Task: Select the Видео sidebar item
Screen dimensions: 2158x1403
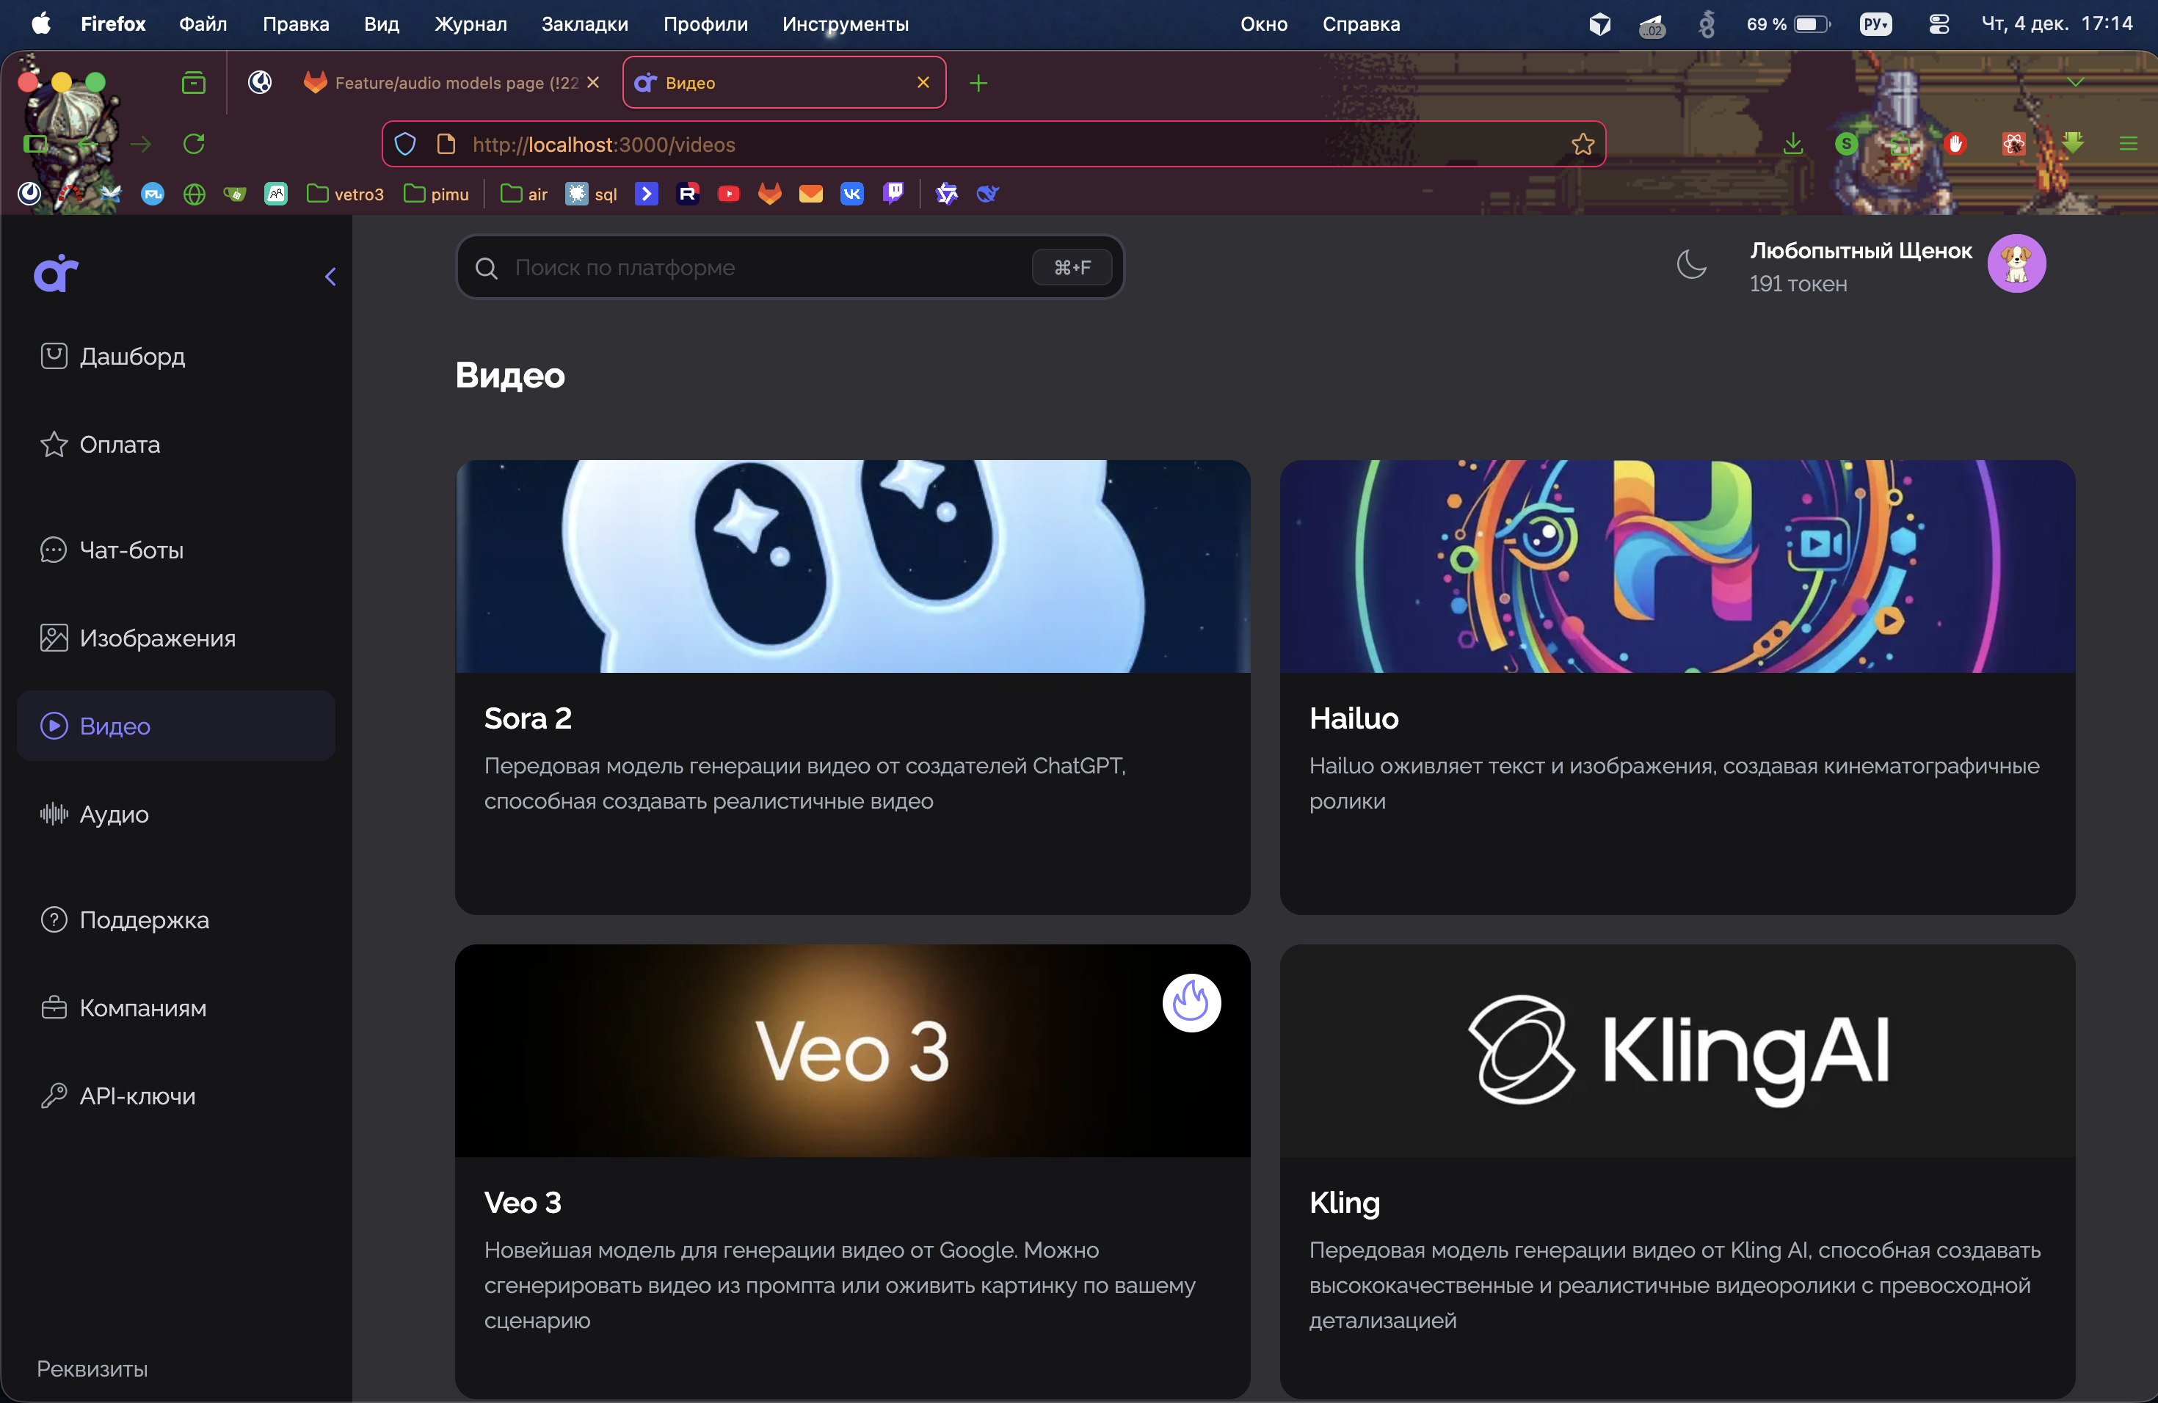Action: pos(176,726)
